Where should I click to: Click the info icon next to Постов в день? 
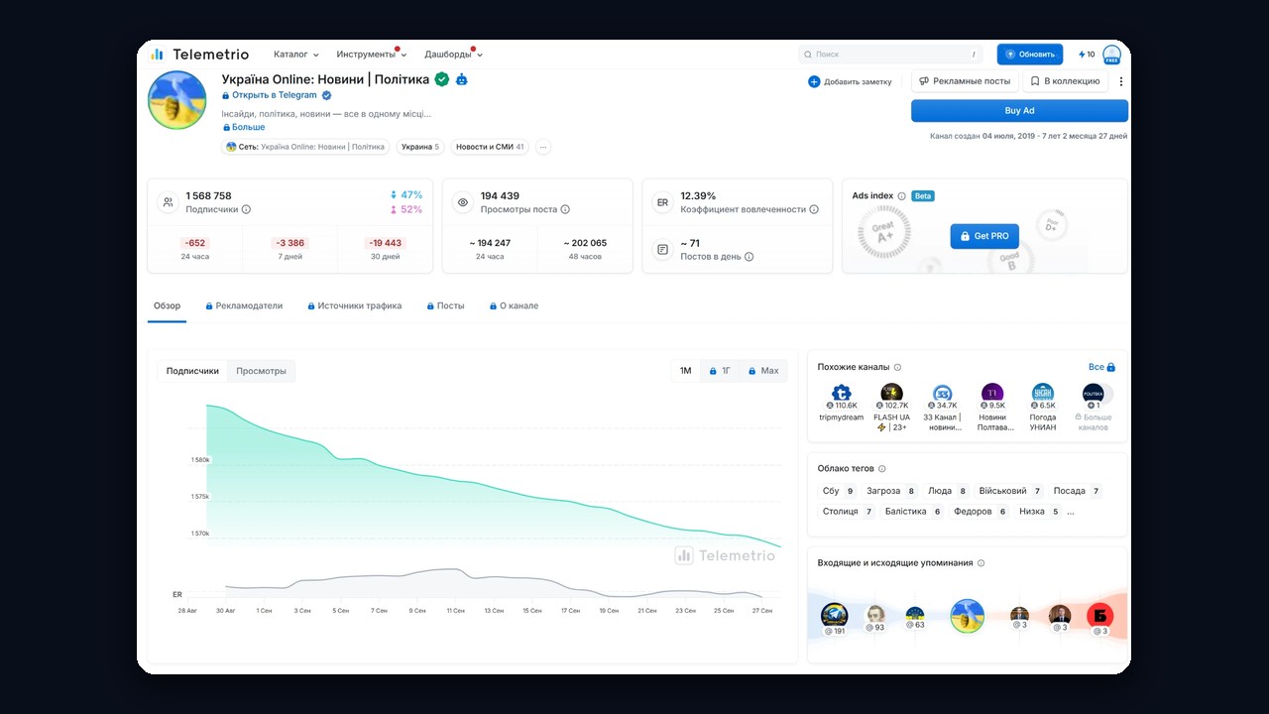pyautogui.click(x=749, y=256)
